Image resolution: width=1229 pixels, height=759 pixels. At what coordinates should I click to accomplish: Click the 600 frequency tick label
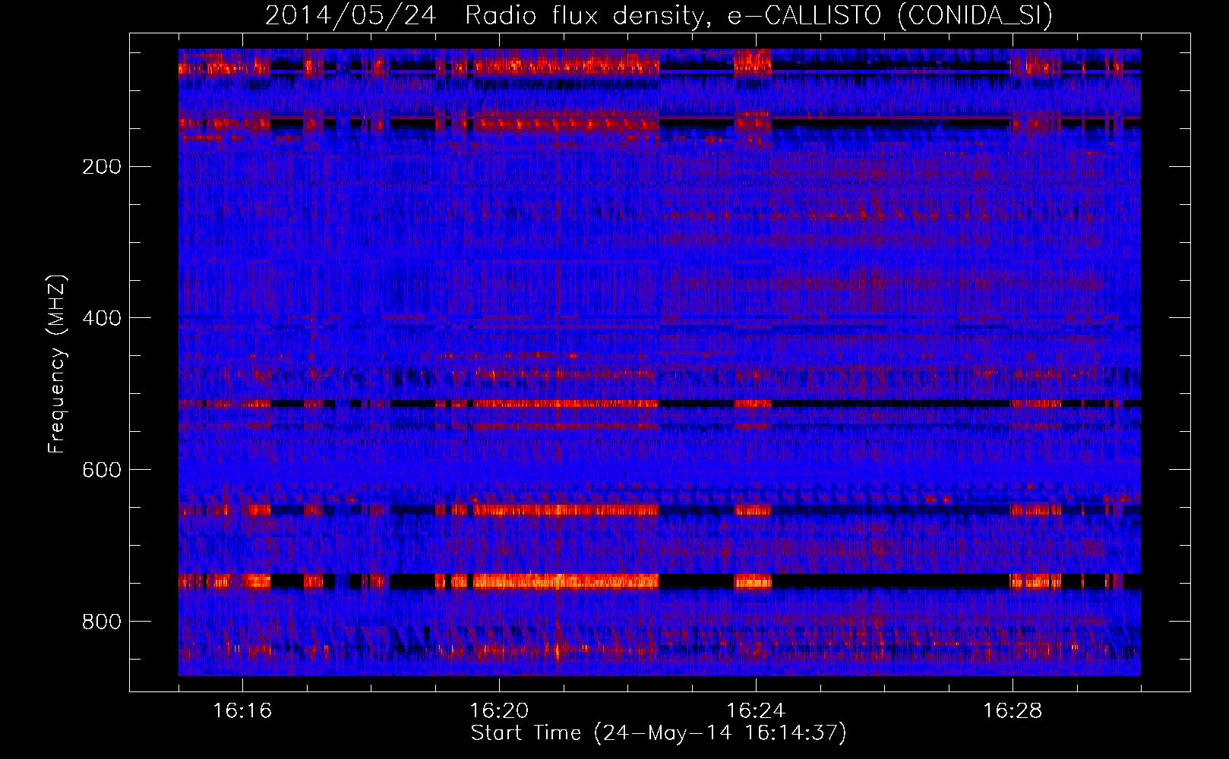coord(102,471)
